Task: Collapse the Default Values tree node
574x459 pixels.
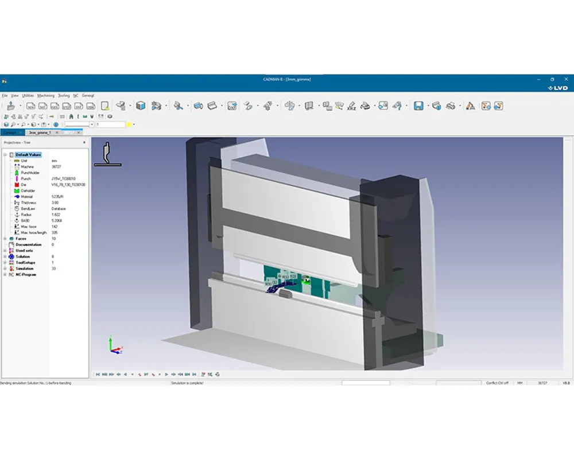Action: click(5, 155)
